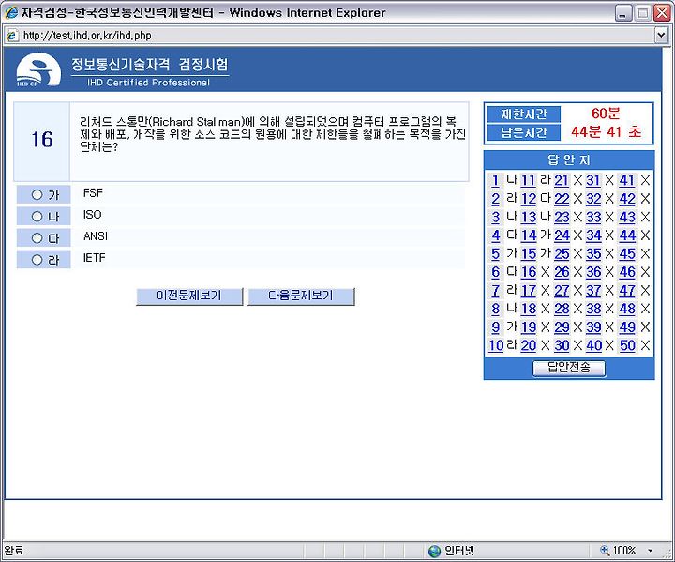Click the answer text FSF
This screenshot has width=675, height=562.
(93, 193)
